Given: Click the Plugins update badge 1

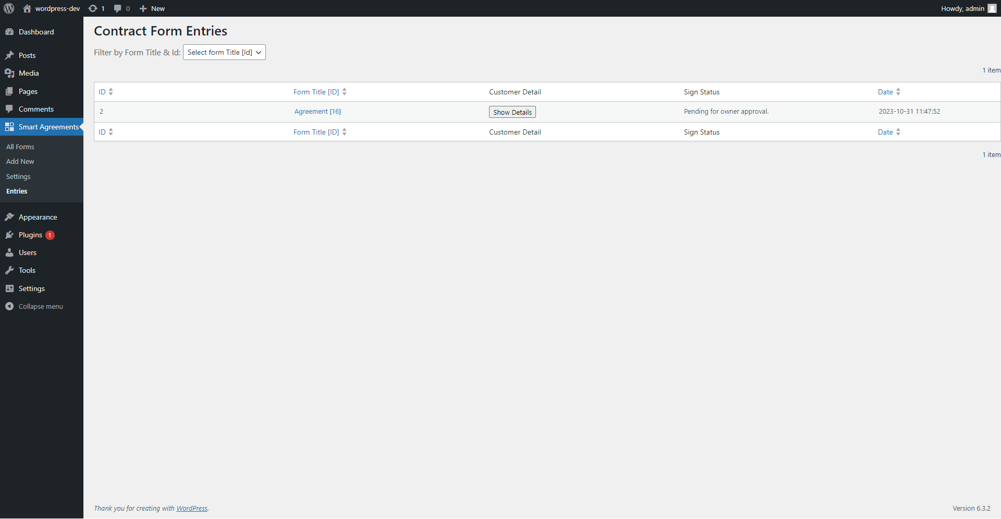Looking at the screenshot, I should (50, 235).
